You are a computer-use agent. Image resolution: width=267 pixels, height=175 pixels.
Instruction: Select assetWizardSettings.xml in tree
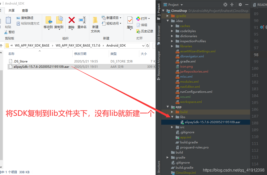(198, 51)
